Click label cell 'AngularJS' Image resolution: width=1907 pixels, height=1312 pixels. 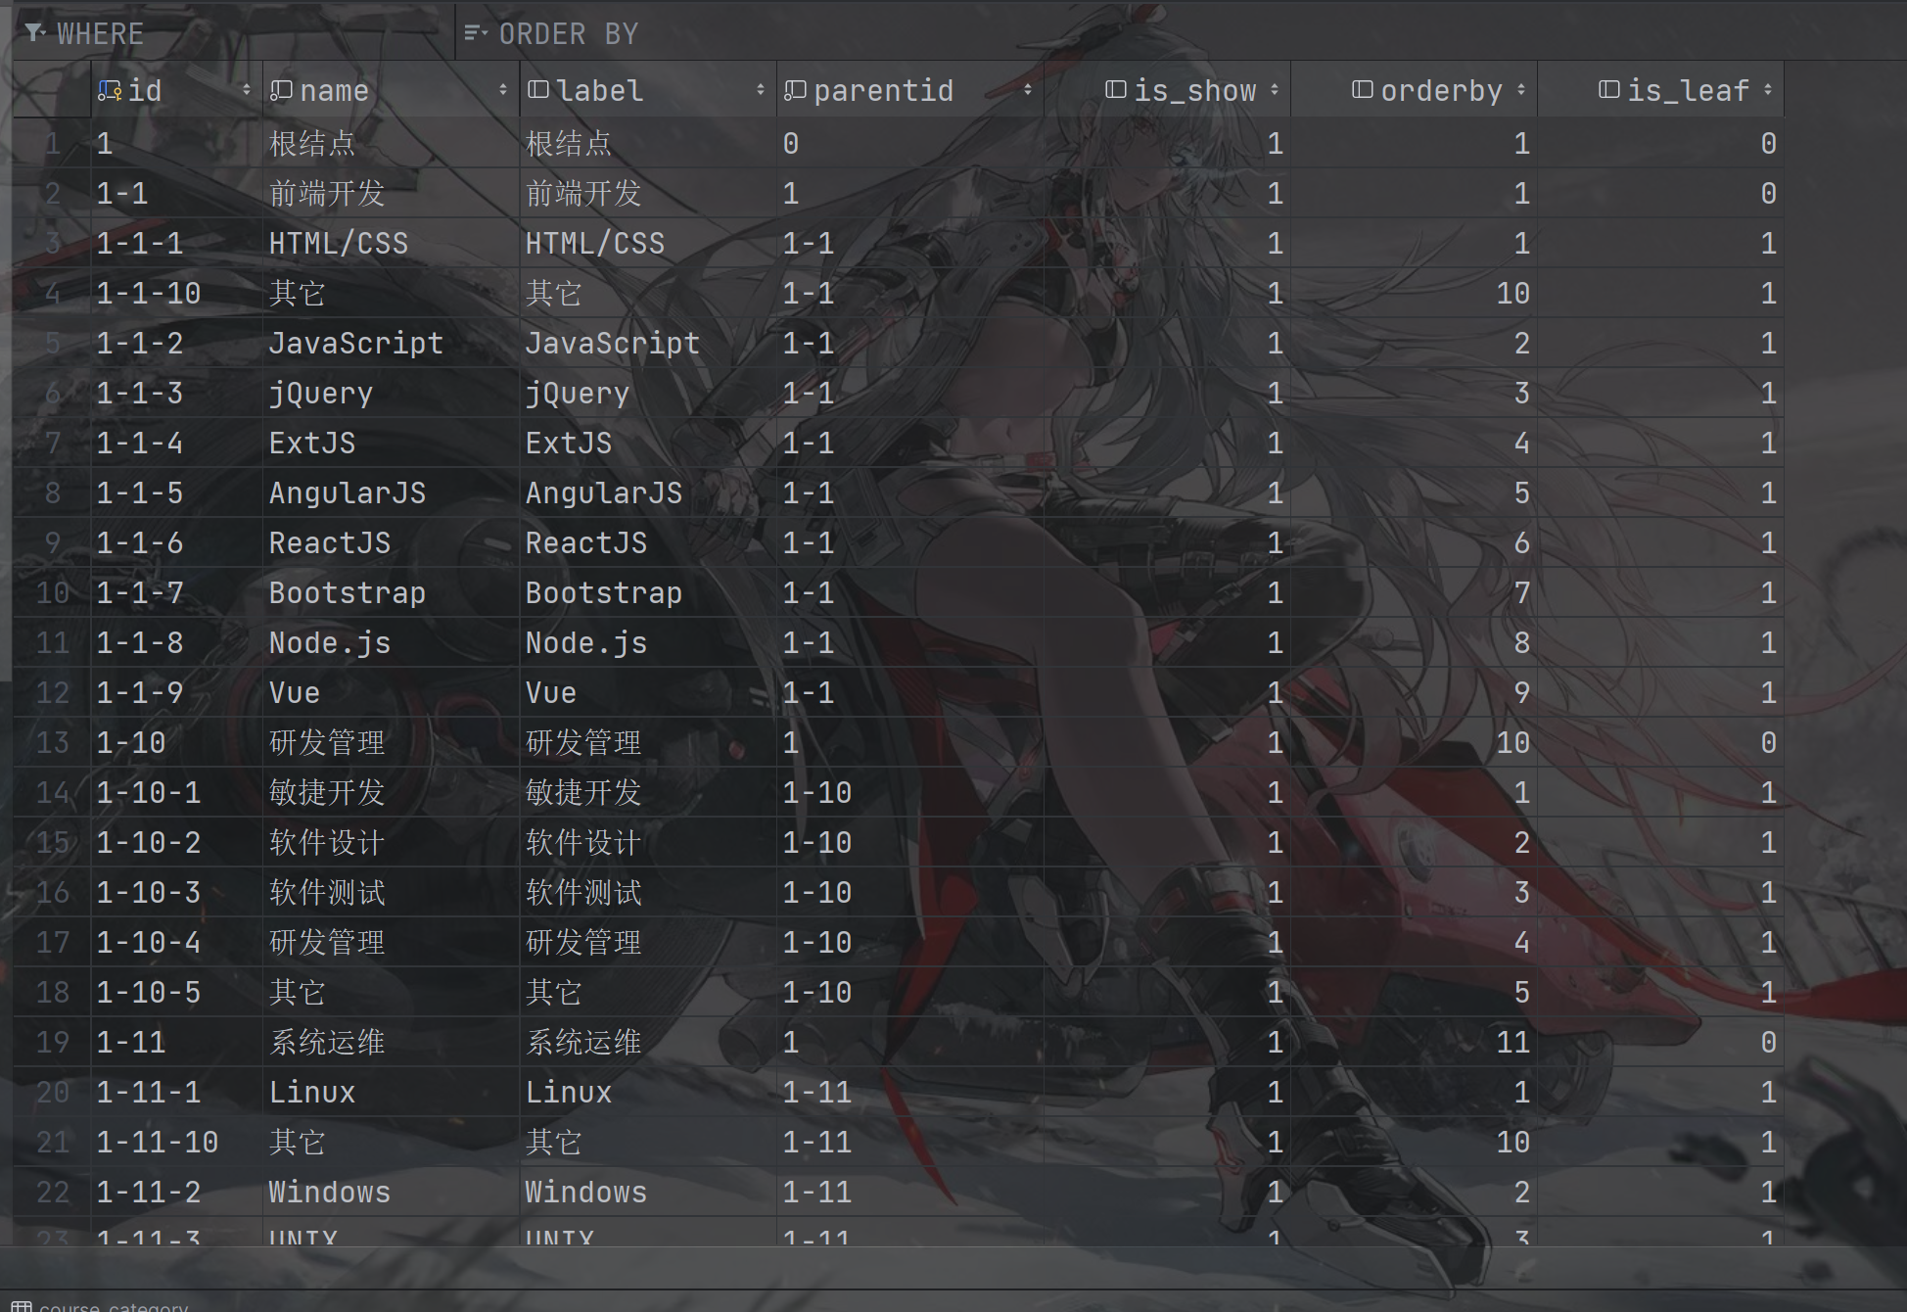pos(647,493)
